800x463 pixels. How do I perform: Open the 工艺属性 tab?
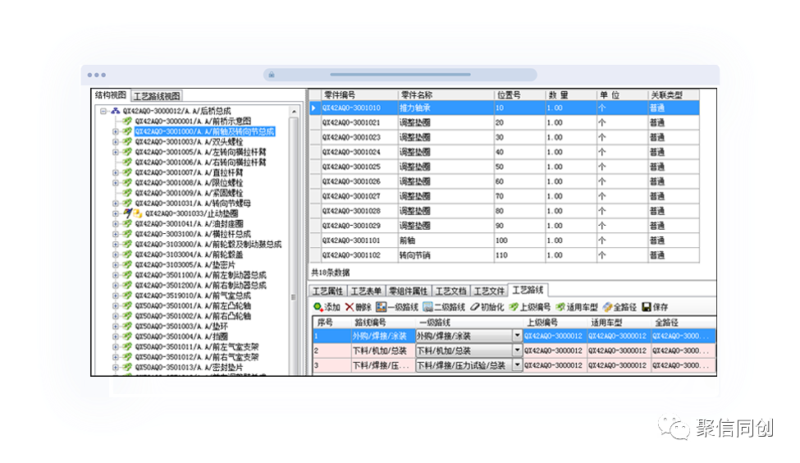tap(327, 291)
